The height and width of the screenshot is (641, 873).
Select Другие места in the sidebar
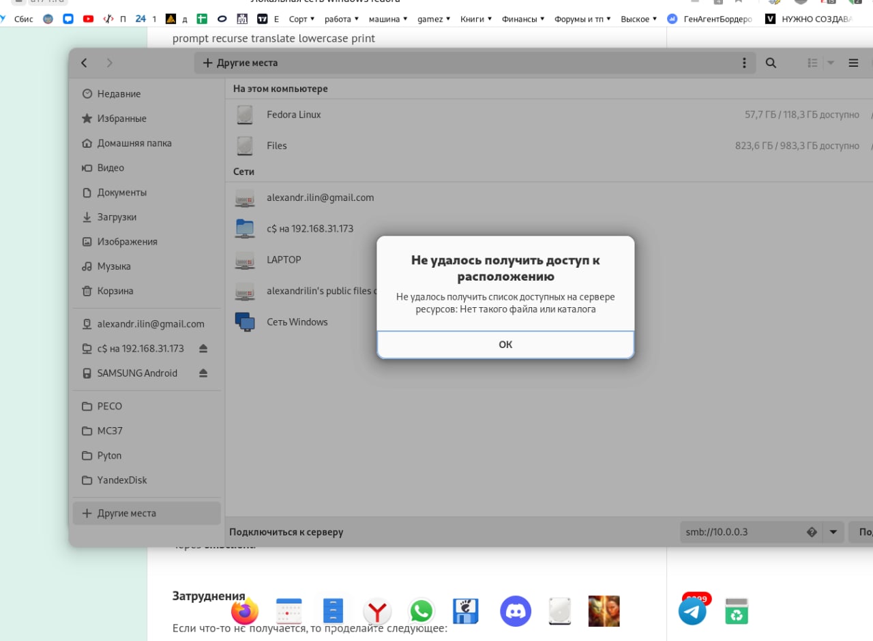pos(147,513)
